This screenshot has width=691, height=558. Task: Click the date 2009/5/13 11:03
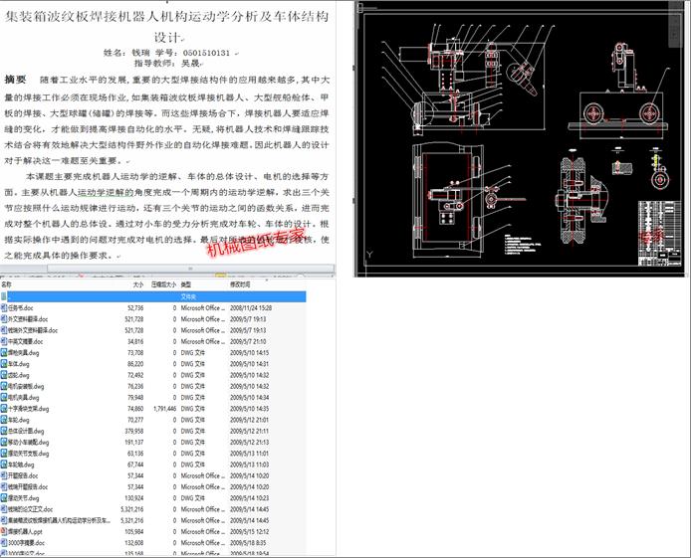point(250,465)
